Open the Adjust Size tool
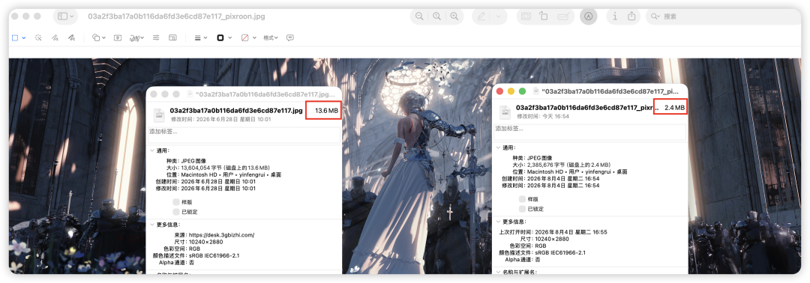The height and width of the screenshot is (283, 810). pos(173,37)
